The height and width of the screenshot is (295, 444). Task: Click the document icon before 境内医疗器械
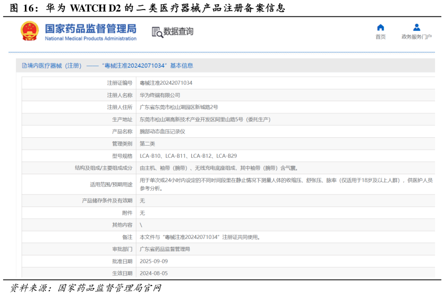[24, 66]
